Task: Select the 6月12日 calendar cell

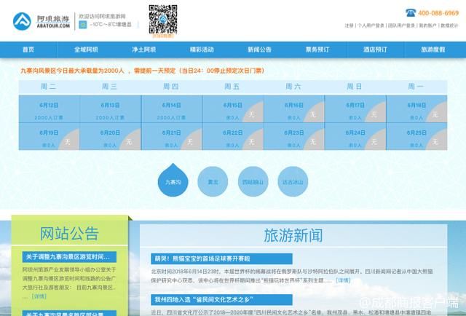Action: (49, 108)
